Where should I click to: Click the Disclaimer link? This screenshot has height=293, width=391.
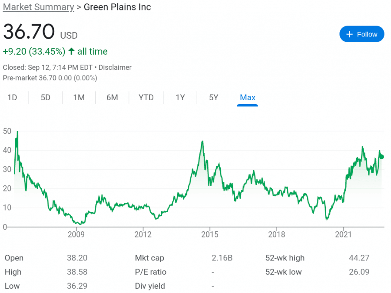pyautogui.click(x=116, y=67)
